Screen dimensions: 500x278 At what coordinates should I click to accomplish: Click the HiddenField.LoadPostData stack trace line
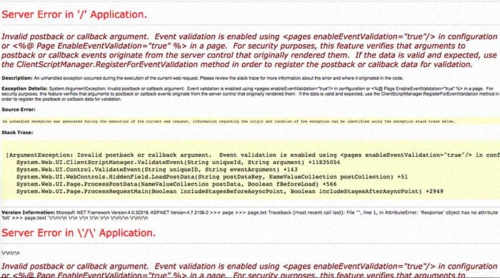click(211, 177)
